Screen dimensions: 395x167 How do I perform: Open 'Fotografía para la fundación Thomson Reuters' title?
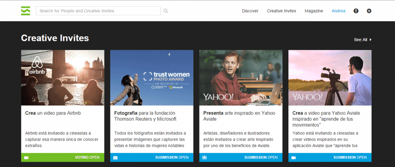[145, 116]
